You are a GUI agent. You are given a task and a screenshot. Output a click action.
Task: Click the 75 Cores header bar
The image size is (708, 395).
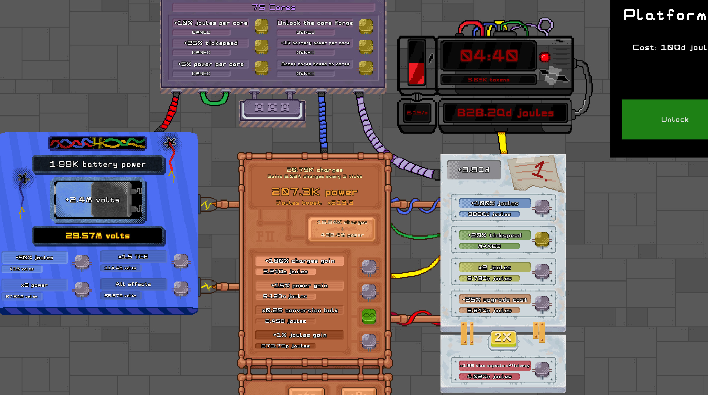(x=274, y=7)
